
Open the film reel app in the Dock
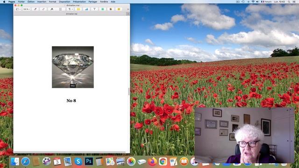47,161
